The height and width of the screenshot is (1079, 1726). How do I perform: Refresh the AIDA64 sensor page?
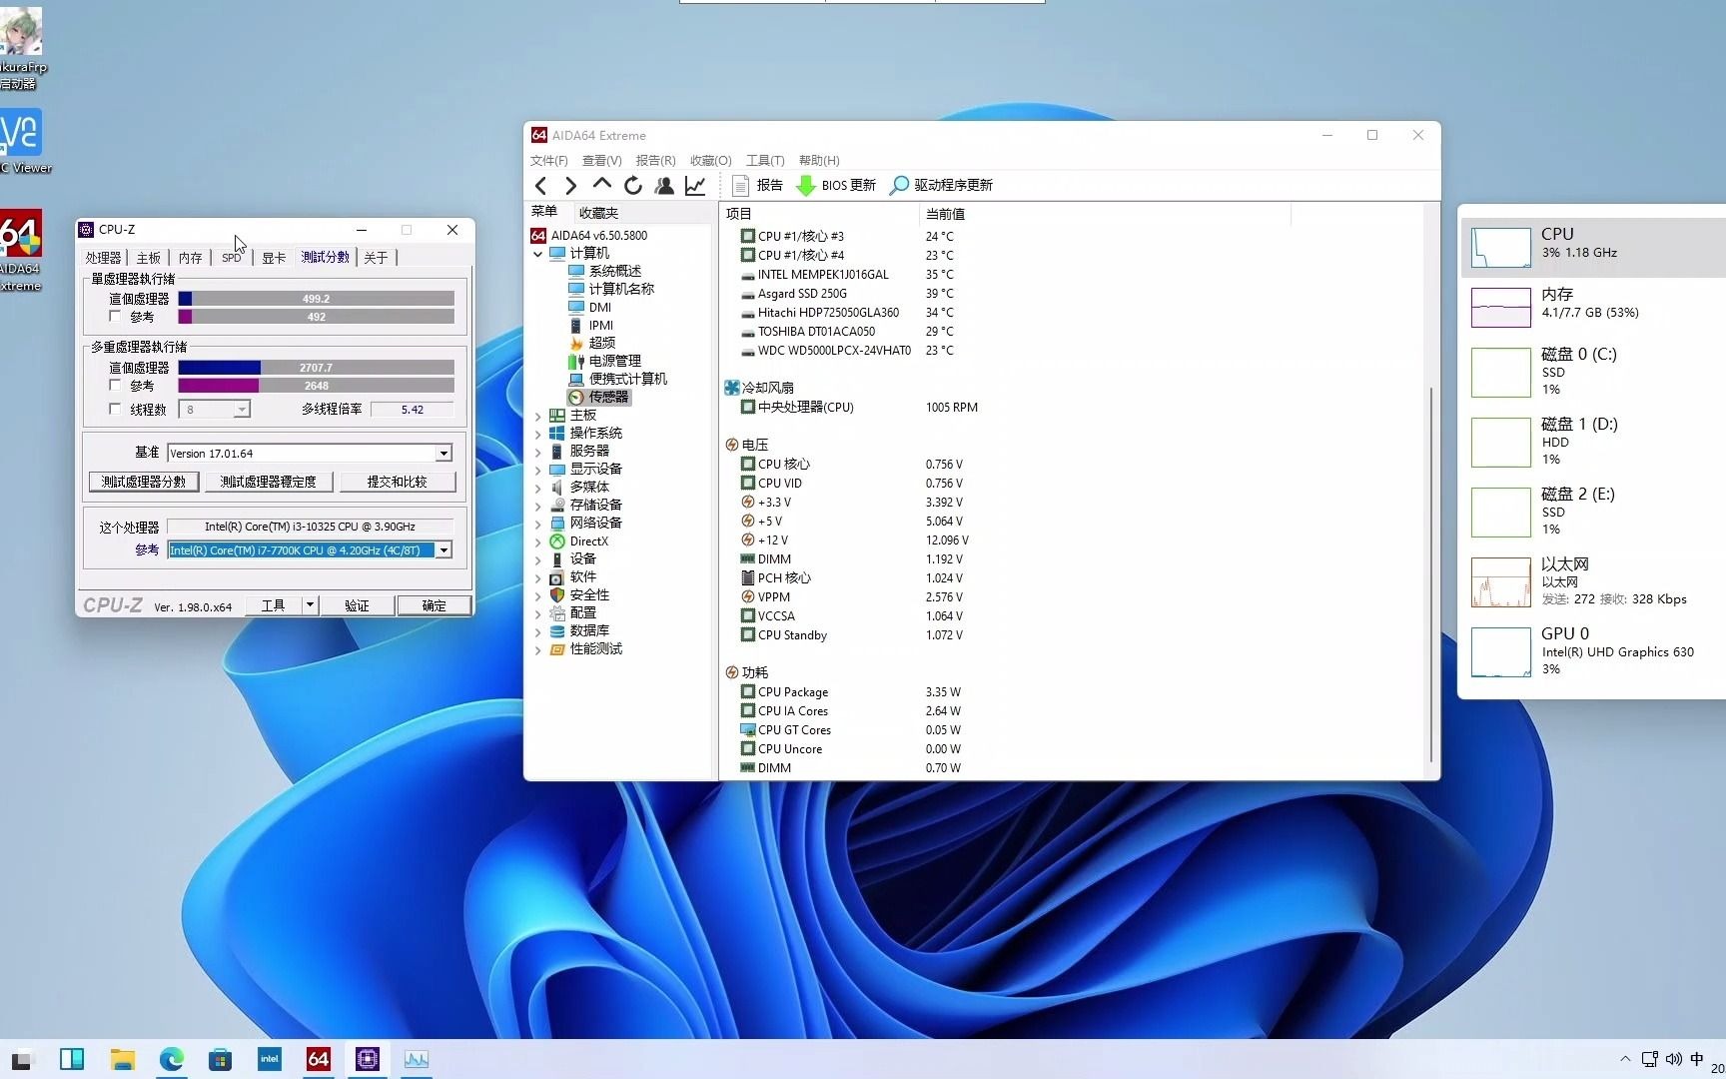click(633, 186)
